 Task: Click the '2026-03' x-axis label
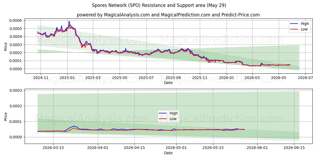click(252, 78)
